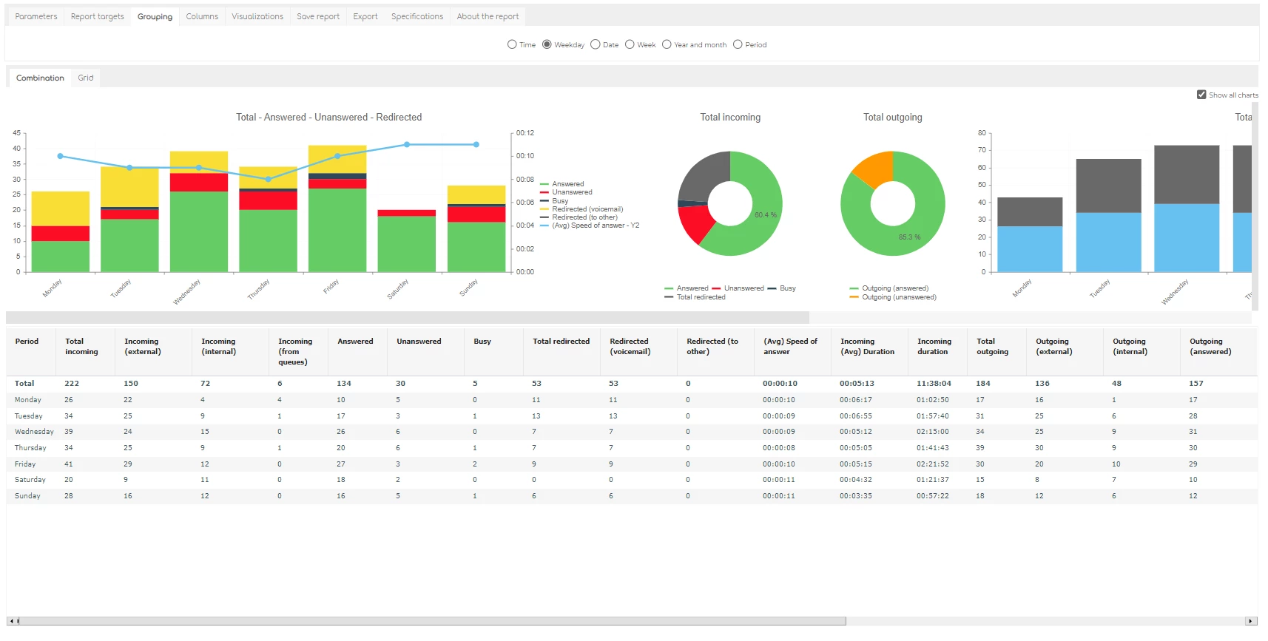Click the Unanswered column header

(419, 342)
